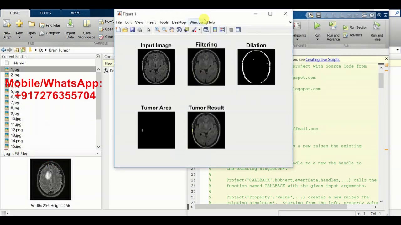Click Compare button in File section
The width and height of the screenshot is (401, 225).
[50, 33]
